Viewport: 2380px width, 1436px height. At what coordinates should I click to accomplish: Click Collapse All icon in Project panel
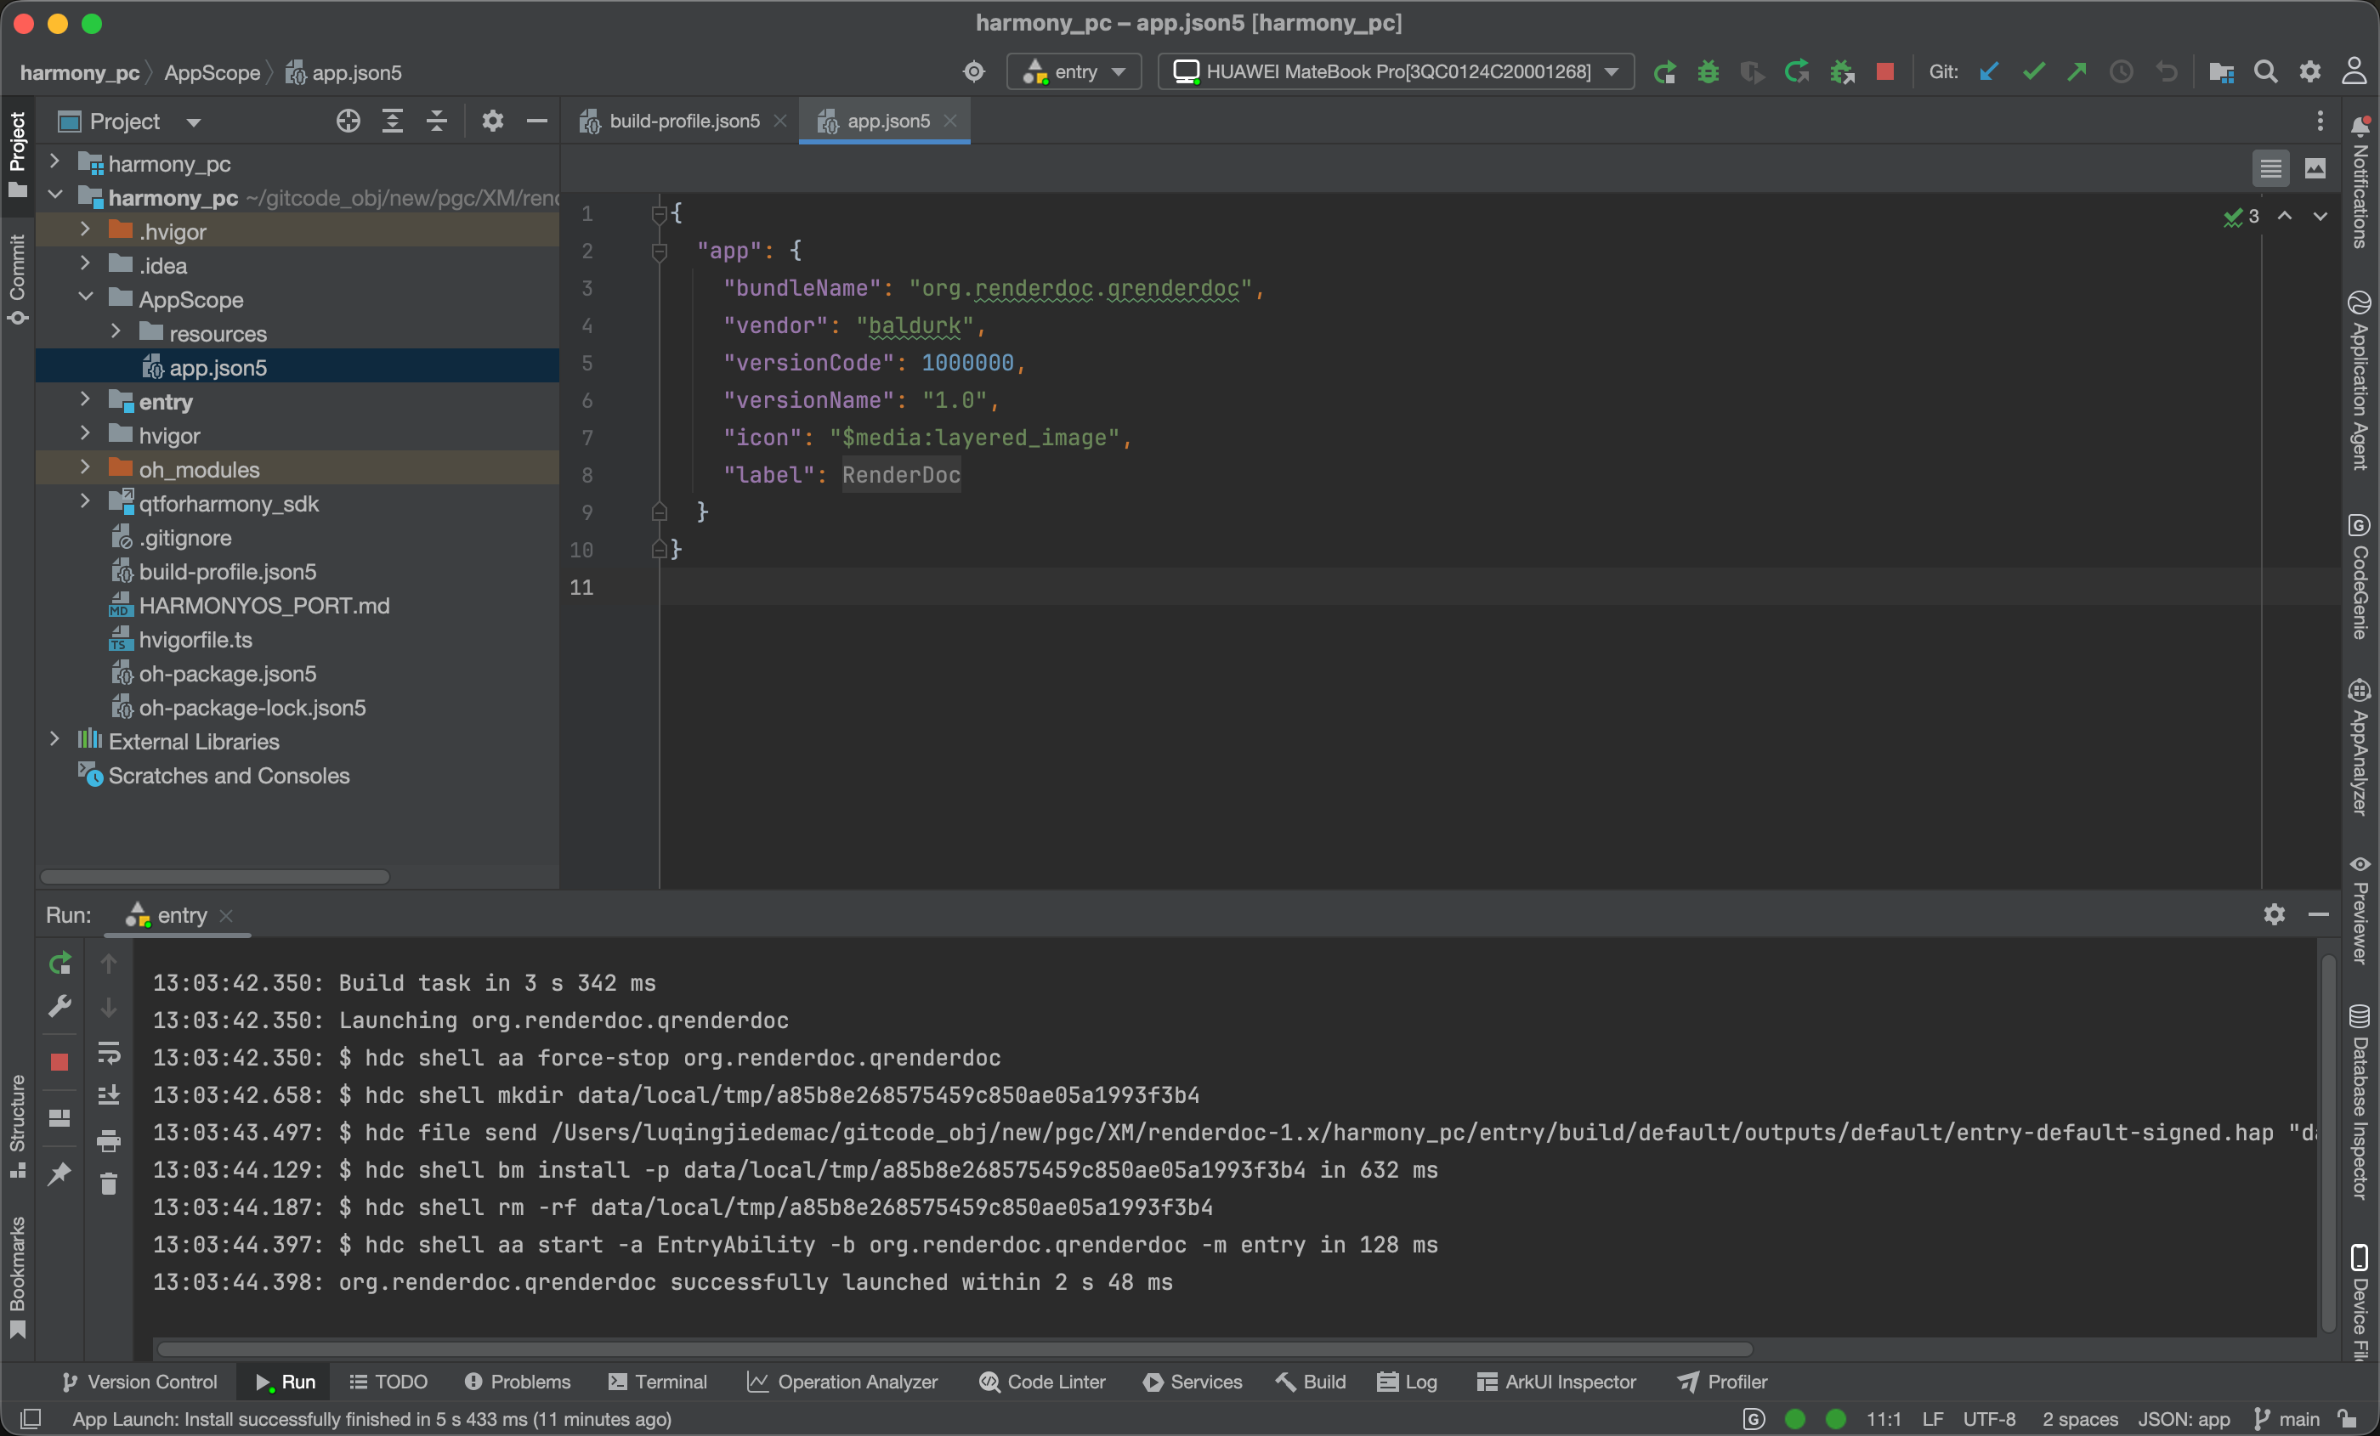[437, 122]
